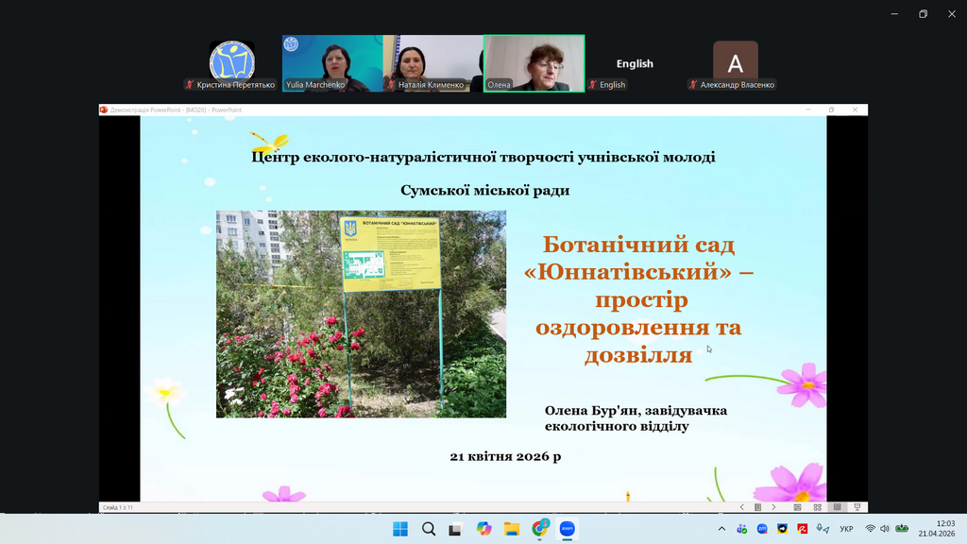Open Zoom from the taskbar
This screenshot has width=967, height=544.
(x=568, y=529)
